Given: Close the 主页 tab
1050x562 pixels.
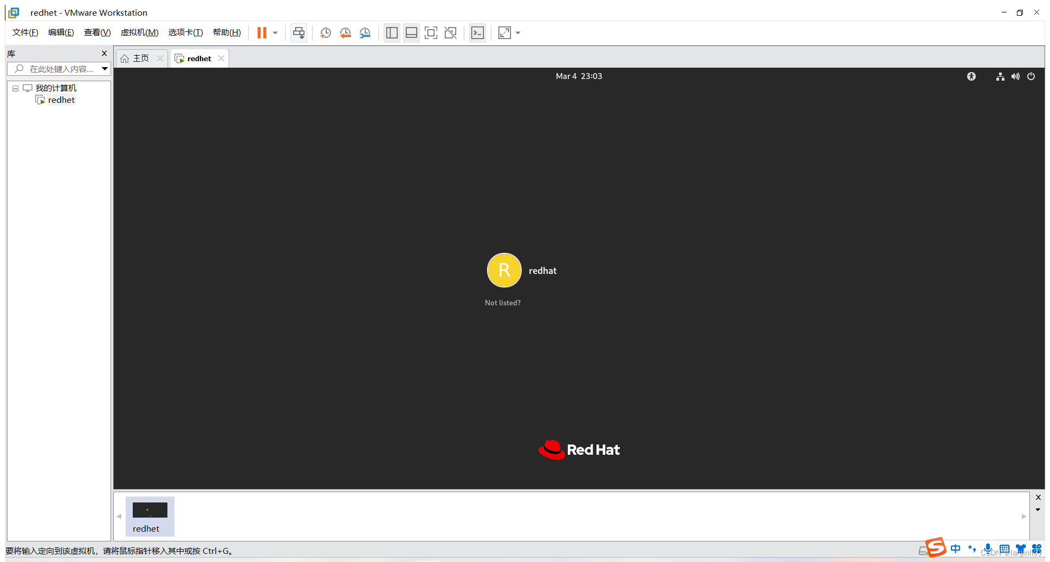Looking at the screenshot, I should pyautogui.click(x=160, y=58).
